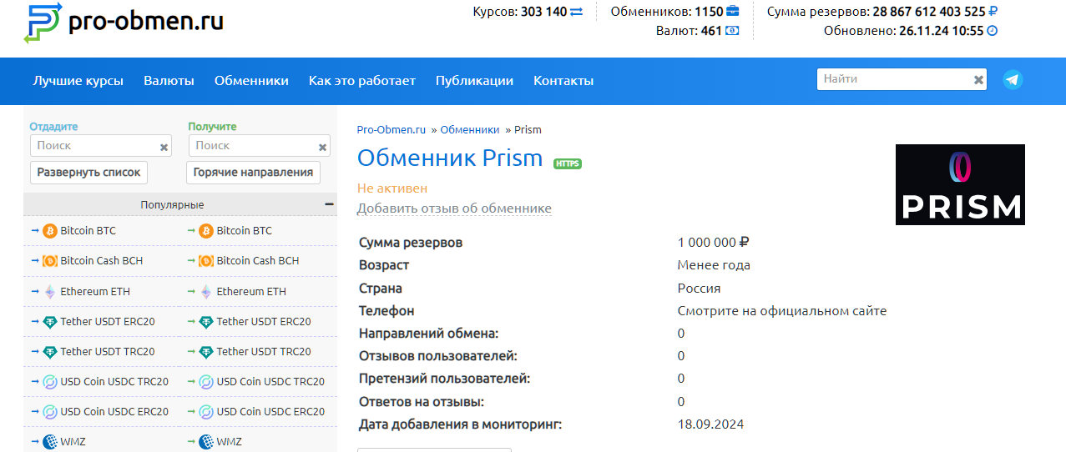Click Добавить отзыв об обменнике link
The width and height of the screenshot is (1066, 452).
point(454,208)
